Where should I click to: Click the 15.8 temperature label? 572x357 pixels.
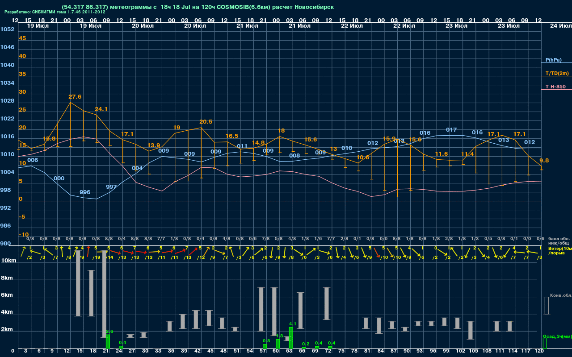[49, 139]
